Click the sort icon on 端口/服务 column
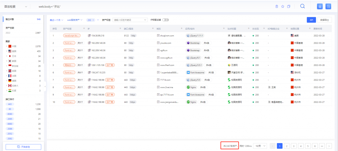Screen dimensions: 338x151 (x=153, y=29)
